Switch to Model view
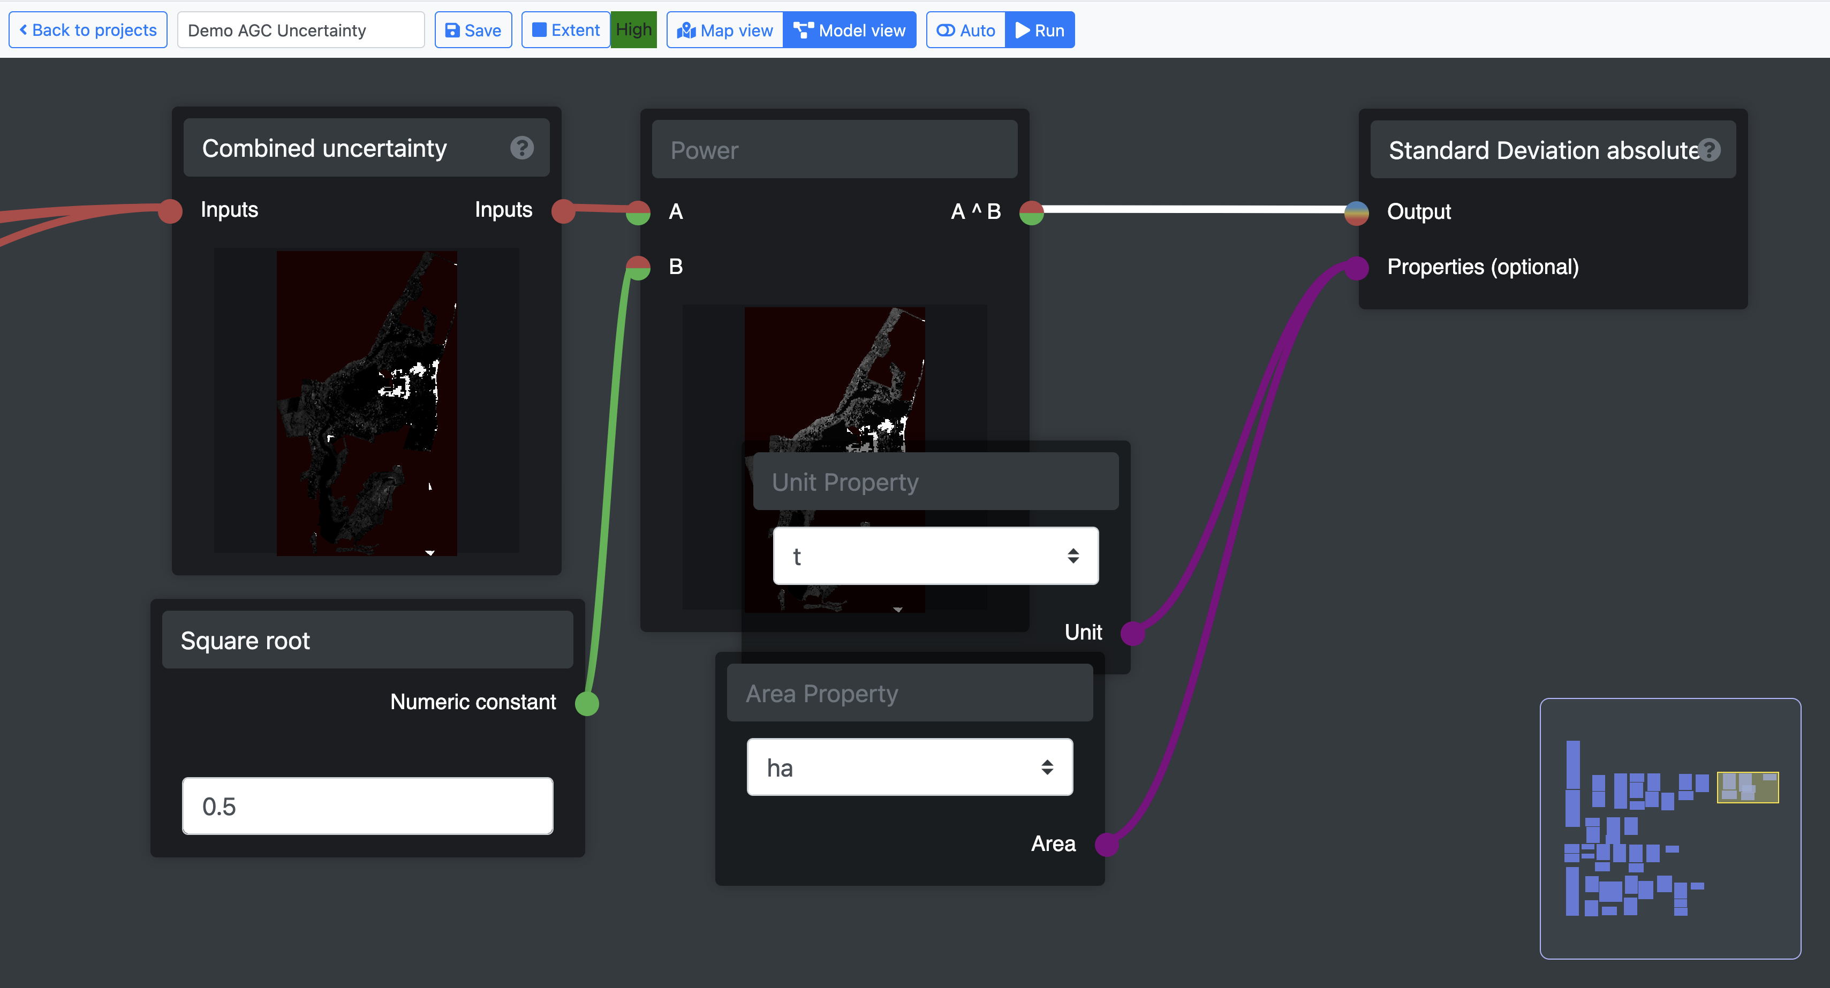The width and height of the screenshot is (1830, 988). click(850, 30)
